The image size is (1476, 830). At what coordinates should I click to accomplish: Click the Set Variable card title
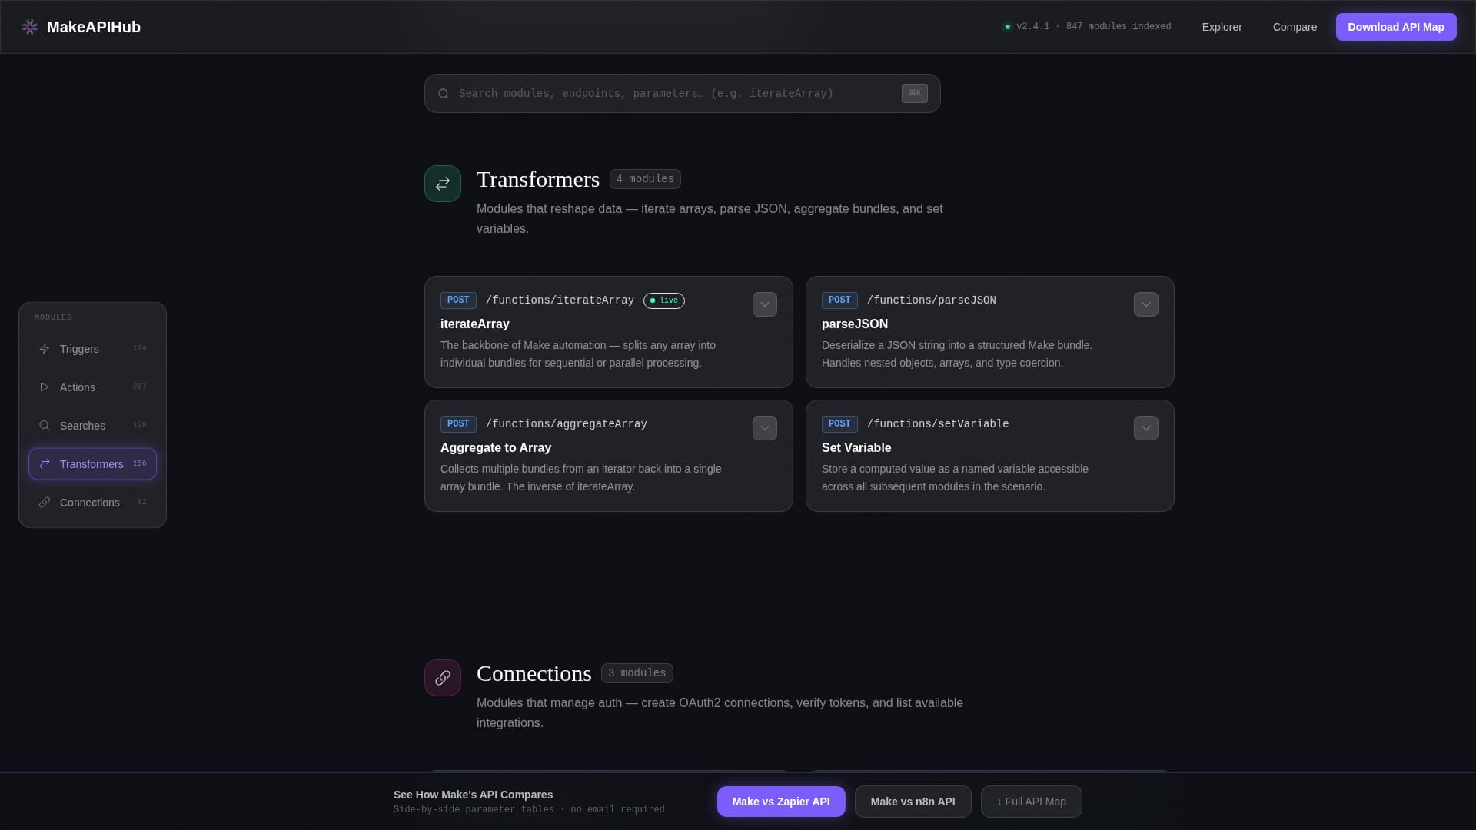coord(856,448)
